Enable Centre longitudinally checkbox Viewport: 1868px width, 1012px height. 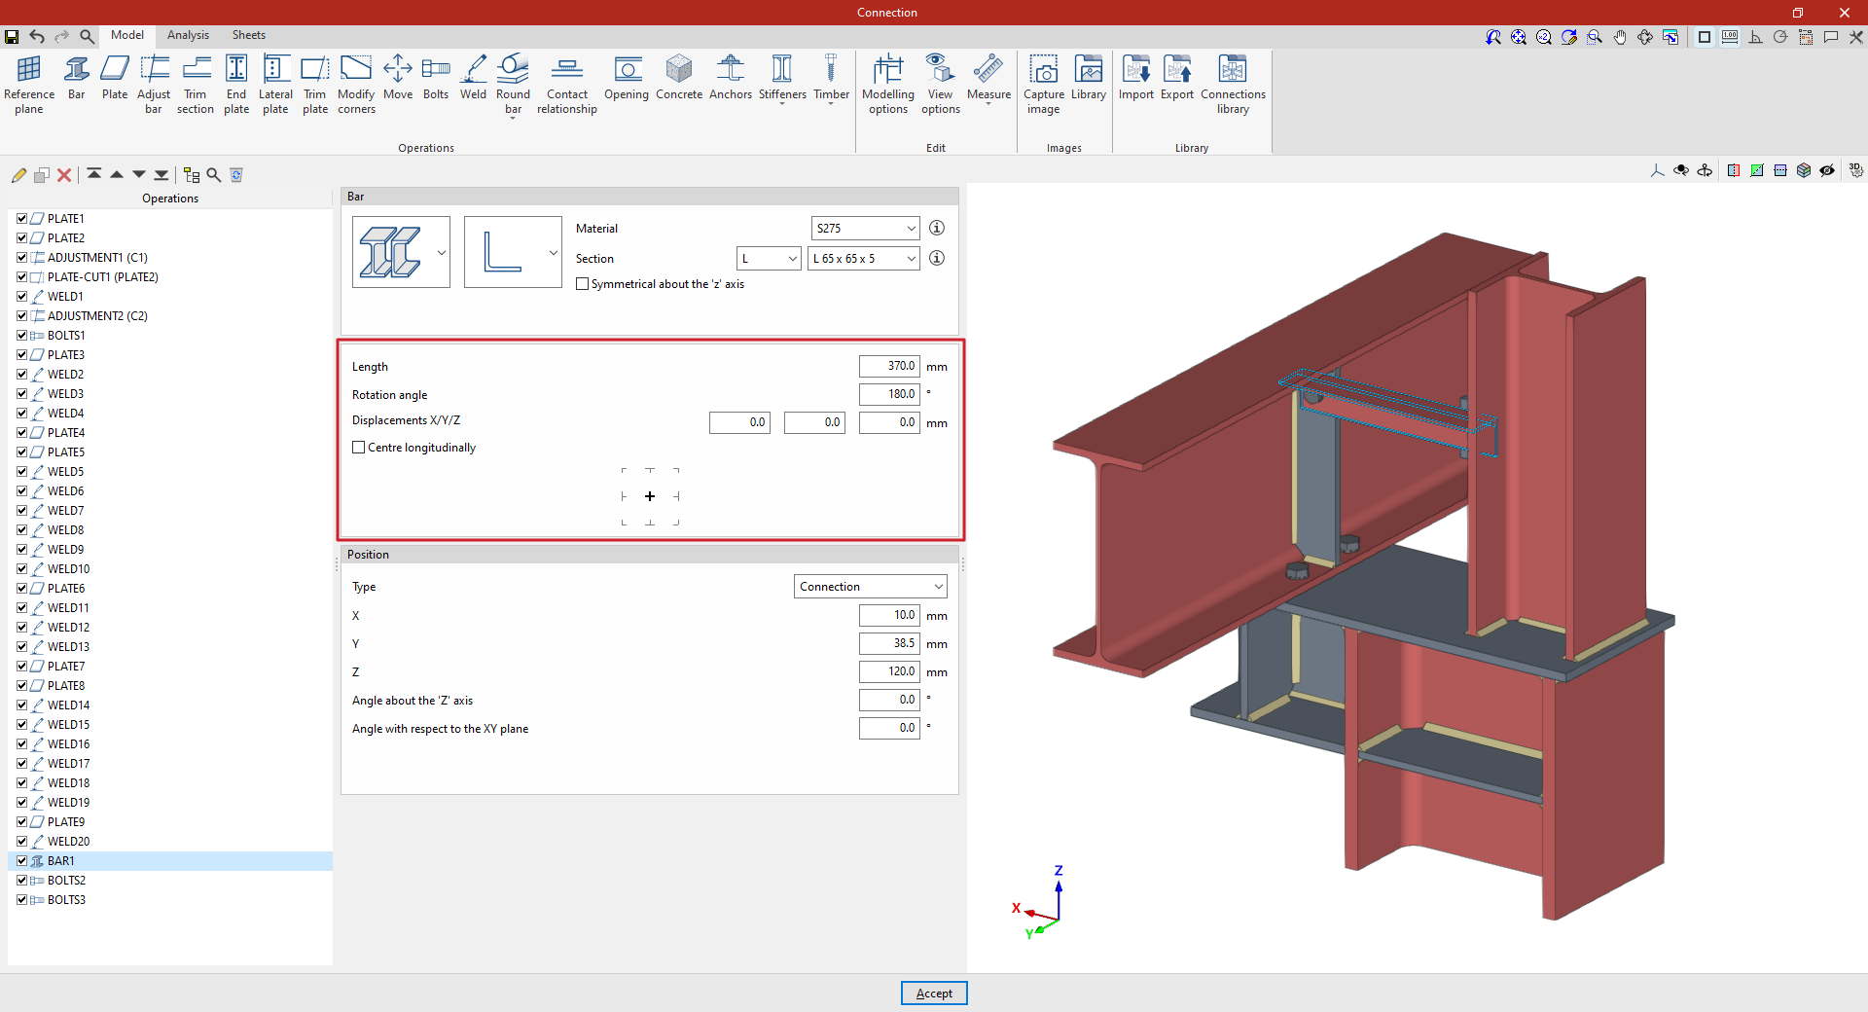click(359, 448)
